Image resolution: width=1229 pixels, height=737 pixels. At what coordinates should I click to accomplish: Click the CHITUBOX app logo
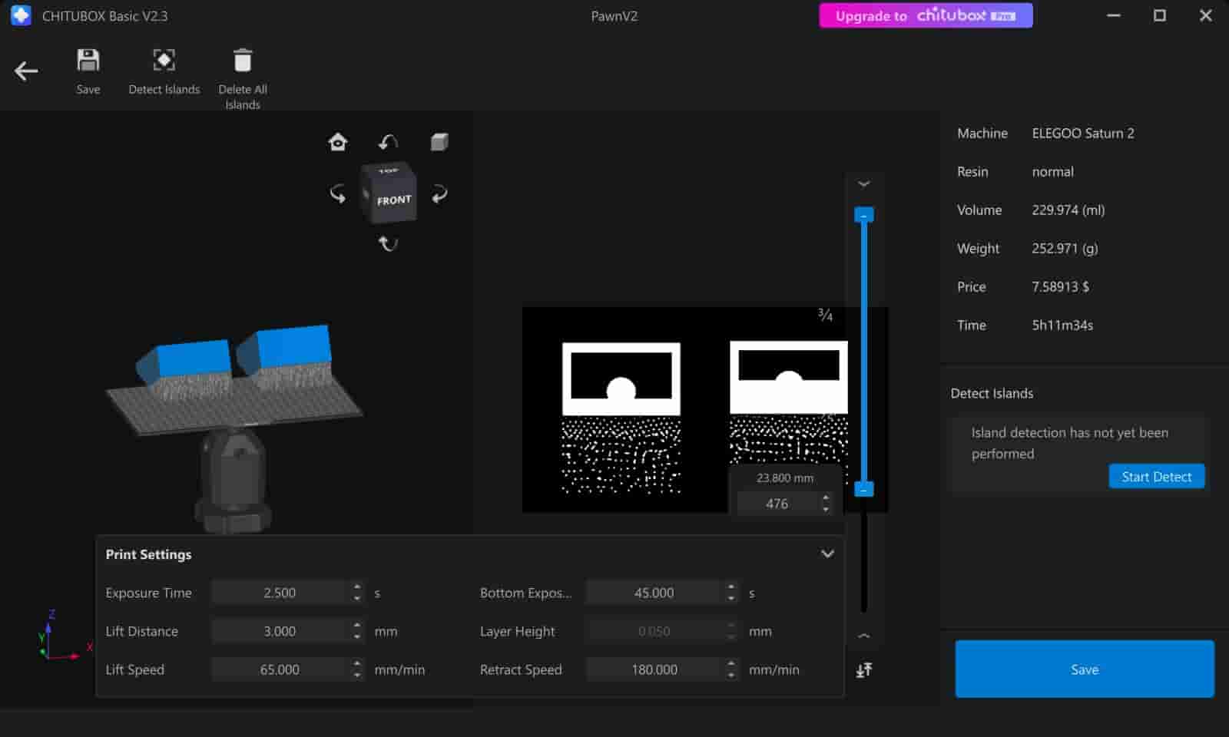[x=22, y=15]
